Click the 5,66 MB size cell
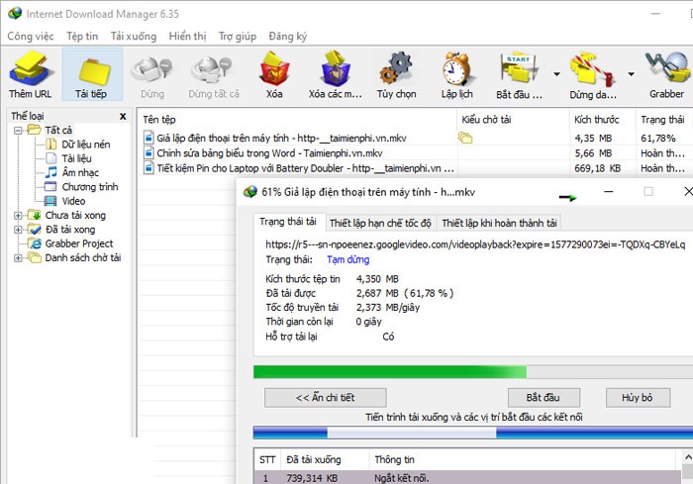The height and width of the screenshot is (484, 693). tap(593, 153)
